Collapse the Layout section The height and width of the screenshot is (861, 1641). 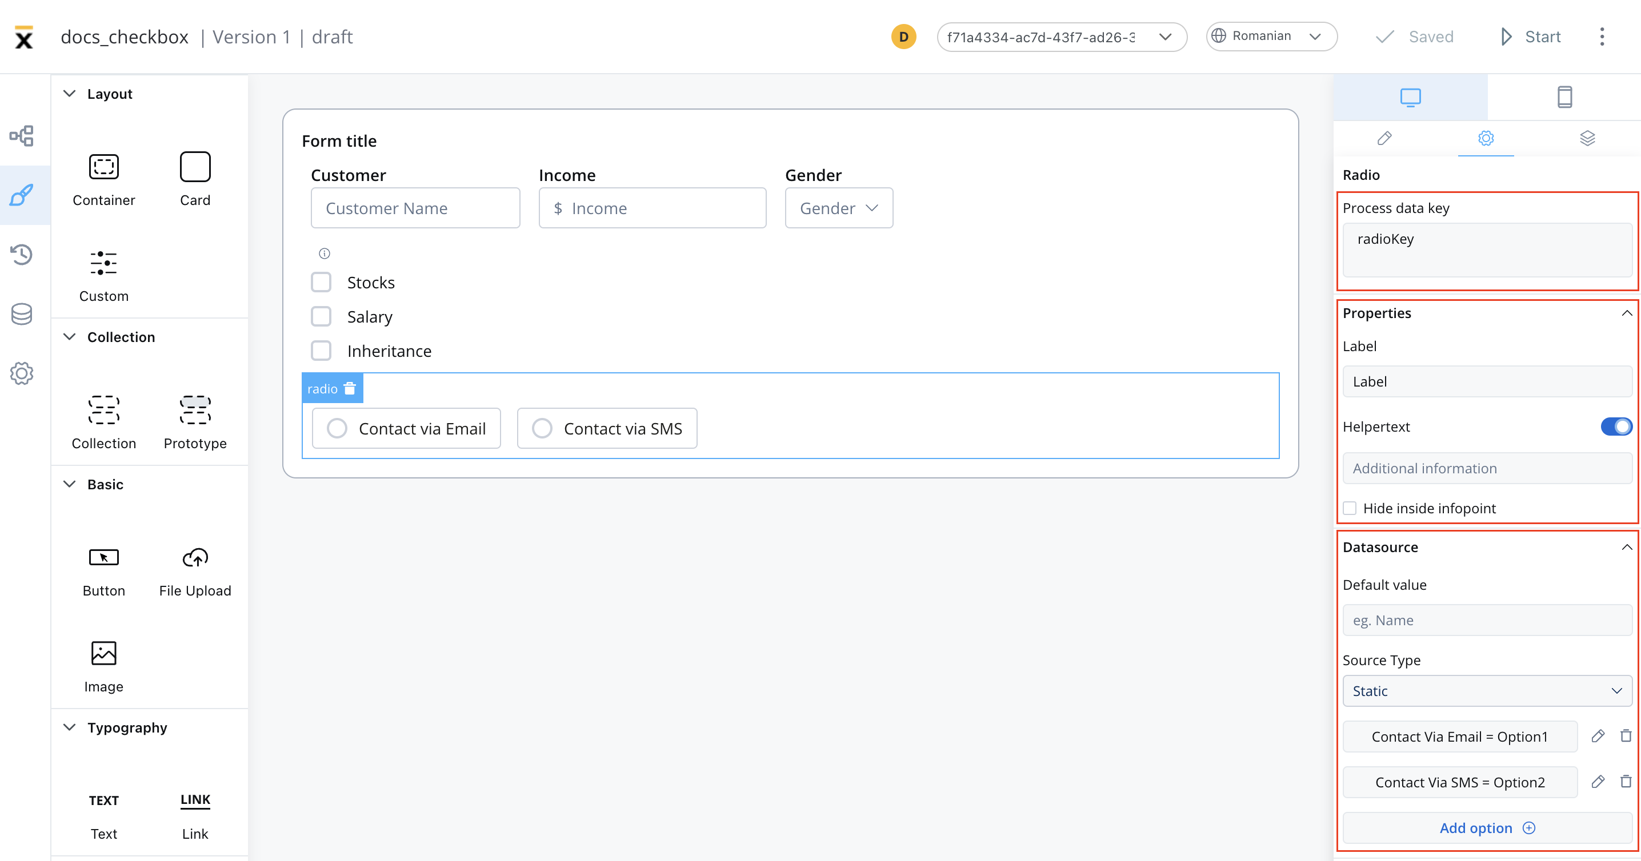point(70,94)
